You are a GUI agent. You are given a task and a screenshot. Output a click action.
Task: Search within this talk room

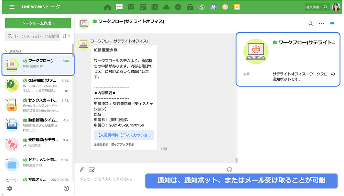310,23
